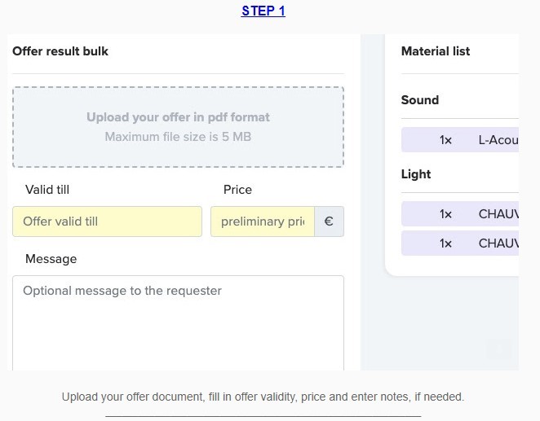Focus the Offer valid till field
The width and height of the screenshot is (540, 421).
(x=107, y=221)
